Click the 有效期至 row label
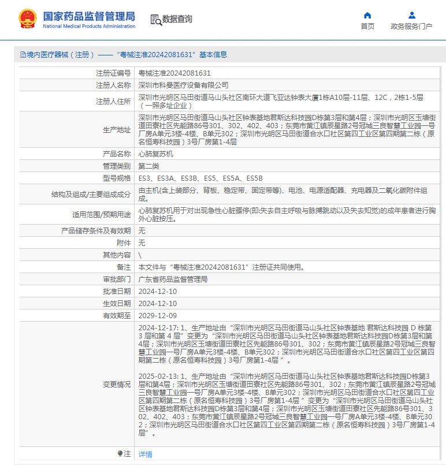 click(x=117, y=316)
